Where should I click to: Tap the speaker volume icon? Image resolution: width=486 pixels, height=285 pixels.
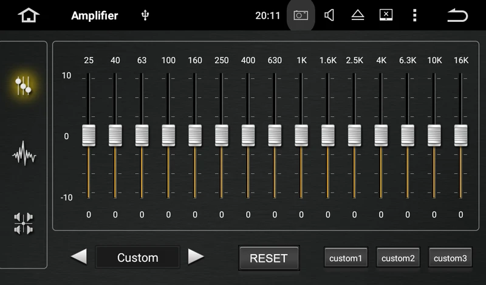pyautogui.click(x=329, y=15)
